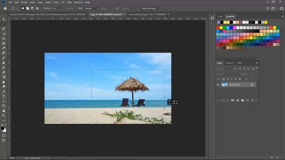285x160 pixels.
Task: Switch to summer-beach-wallpaper document tab
Action: coord(47,14)
